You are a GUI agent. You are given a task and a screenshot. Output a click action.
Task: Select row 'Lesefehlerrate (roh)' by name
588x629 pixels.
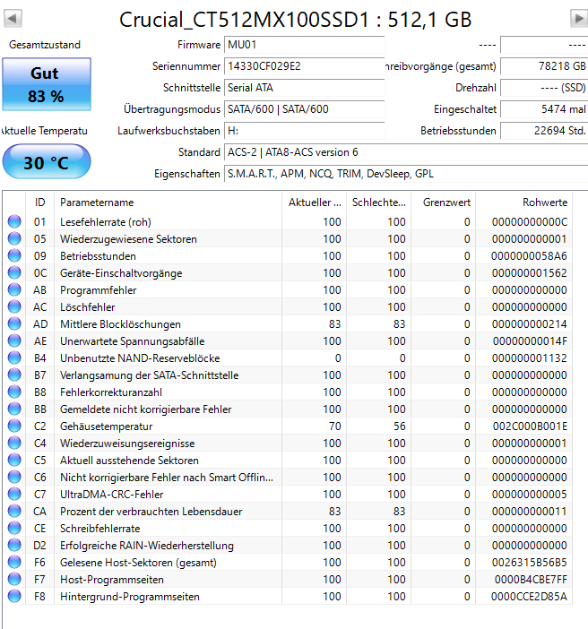coord(106,222)
